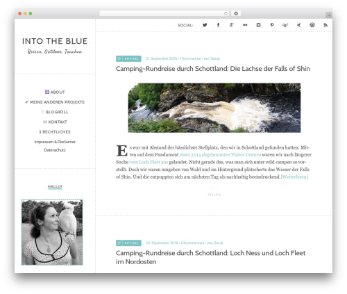Image resolution: width=347 pixels, height=294 pixels.
Task: Follow link about 2013 abgebrannten Visitor Centres
Action: (x=220, y=154)
